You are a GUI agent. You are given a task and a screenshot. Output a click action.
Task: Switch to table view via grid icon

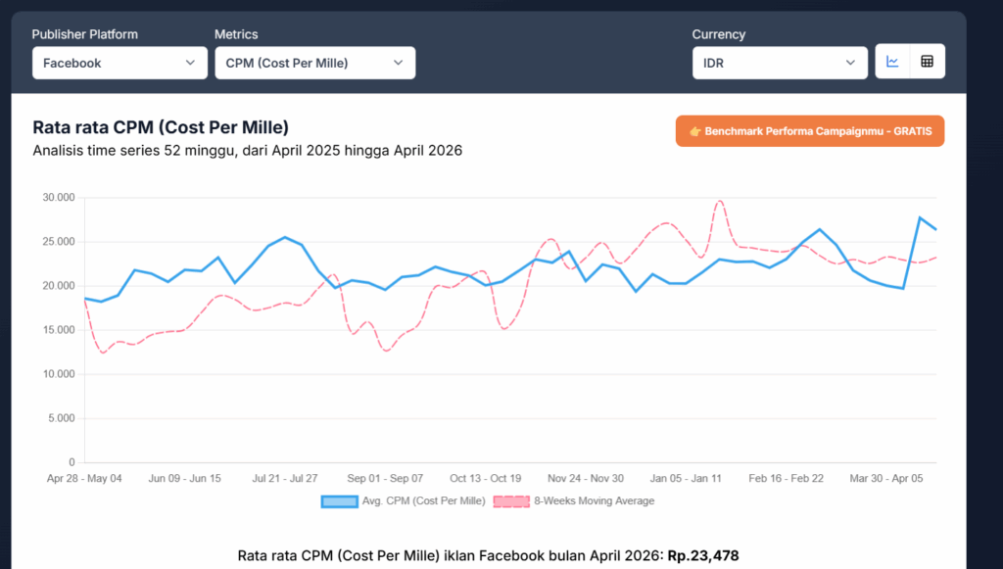pos(927,61)
